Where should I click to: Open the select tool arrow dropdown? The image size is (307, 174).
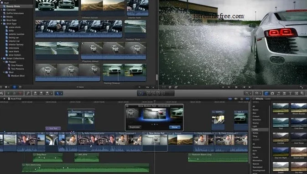coord(61,94)
